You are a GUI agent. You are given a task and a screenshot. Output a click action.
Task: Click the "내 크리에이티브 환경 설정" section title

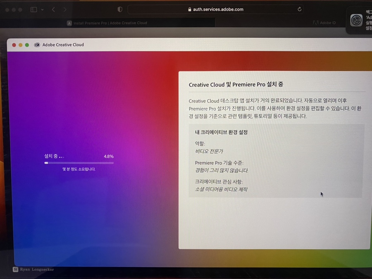click(221, 132)
